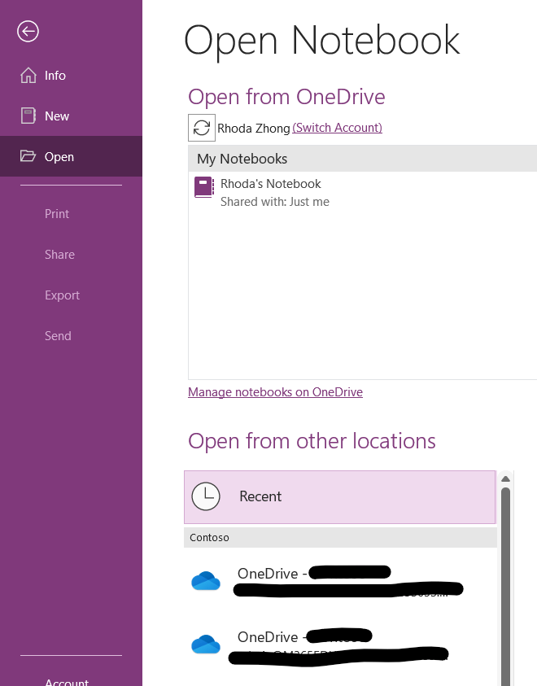Open Manage notebooks on OneDrive

click(x=275, y=391)
